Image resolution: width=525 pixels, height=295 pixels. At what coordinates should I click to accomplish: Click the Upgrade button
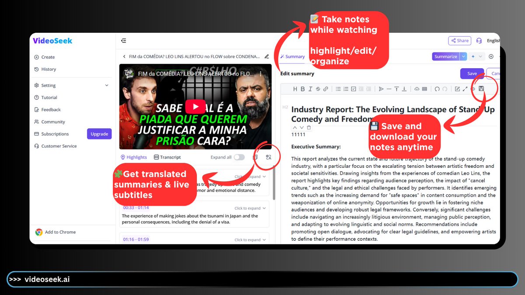[x=99, y=134]
